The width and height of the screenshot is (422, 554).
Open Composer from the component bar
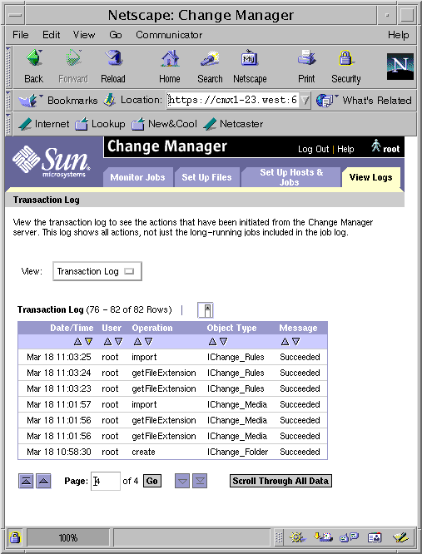click(401, 537)
